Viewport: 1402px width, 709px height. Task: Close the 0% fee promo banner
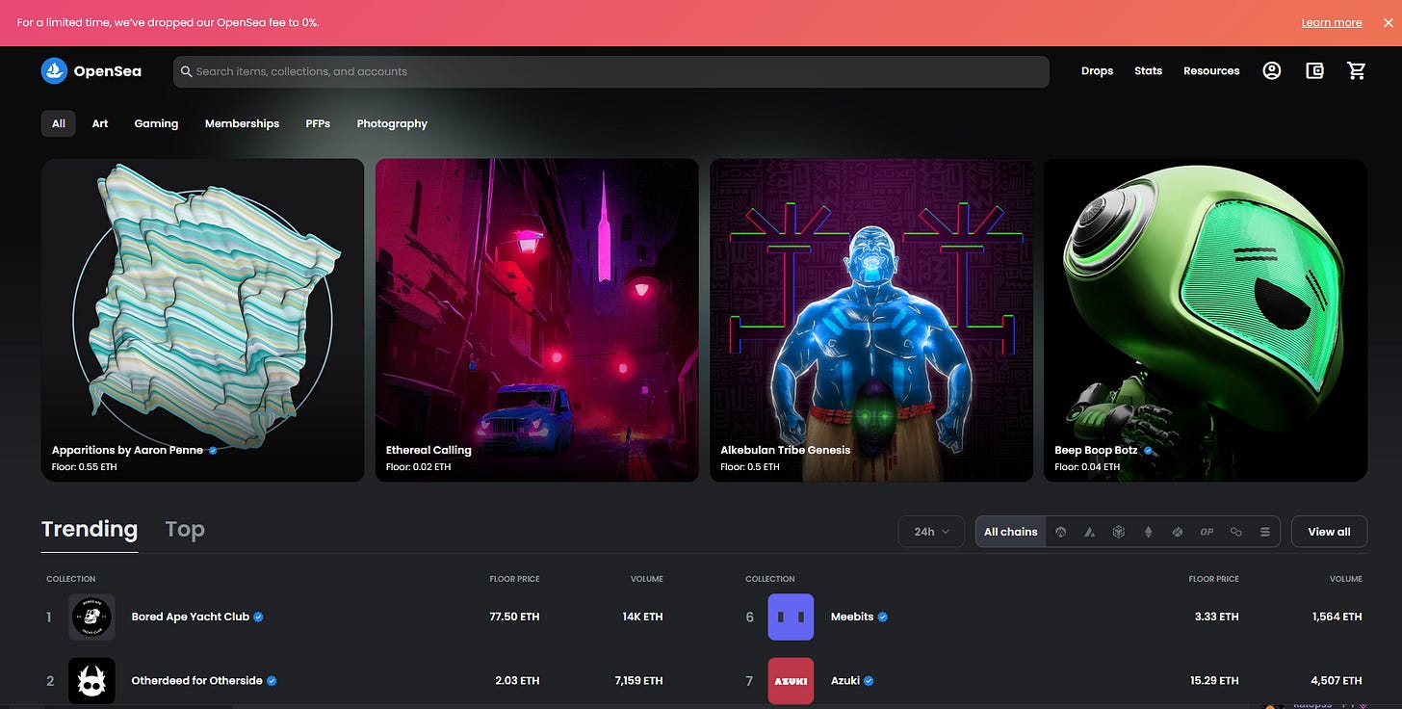coord(1387,22)
